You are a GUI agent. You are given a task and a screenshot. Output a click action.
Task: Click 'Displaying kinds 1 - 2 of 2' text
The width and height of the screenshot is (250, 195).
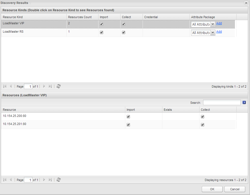(x=229, y=86)
